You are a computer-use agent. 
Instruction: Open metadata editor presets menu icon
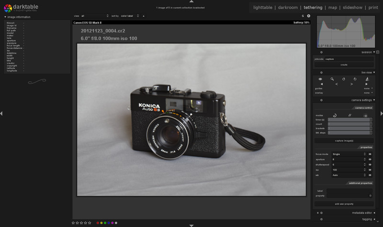tap(318, 213)
